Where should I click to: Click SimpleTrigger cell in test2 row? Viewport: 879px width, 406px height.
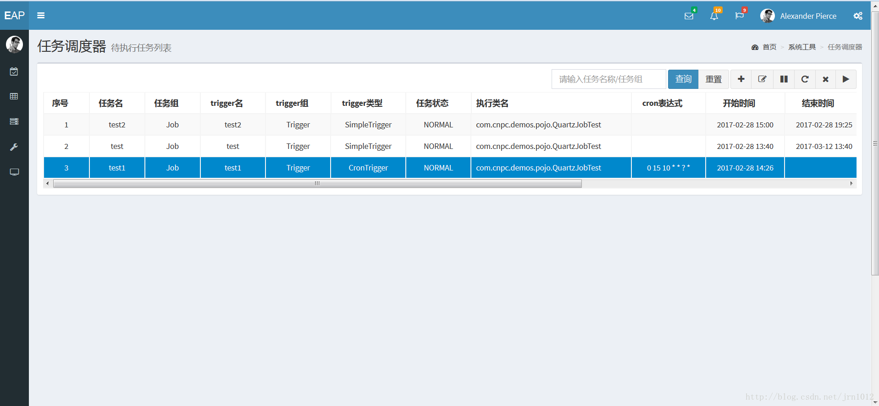point(368,125)
